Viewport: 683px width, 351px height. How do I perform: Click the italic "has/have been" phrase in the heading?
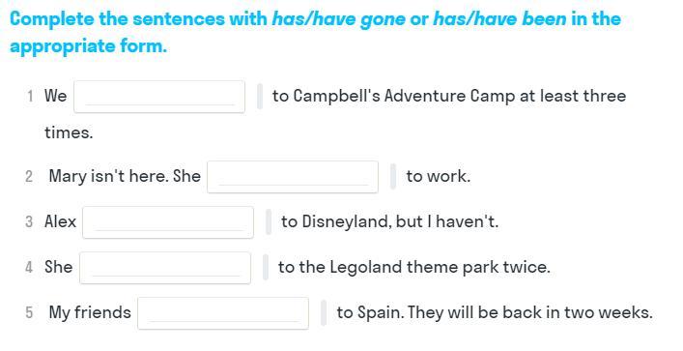[499, 19]
